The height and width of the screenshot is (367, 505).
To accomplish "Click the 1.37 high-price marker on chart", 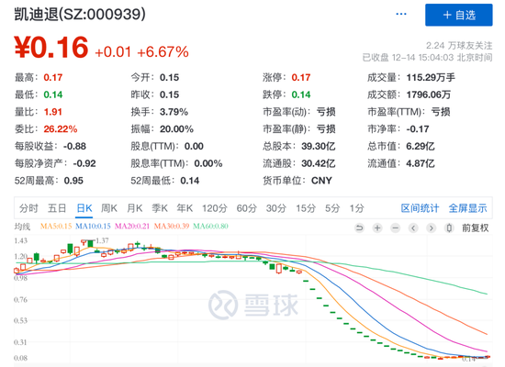I will click(102, 240).
